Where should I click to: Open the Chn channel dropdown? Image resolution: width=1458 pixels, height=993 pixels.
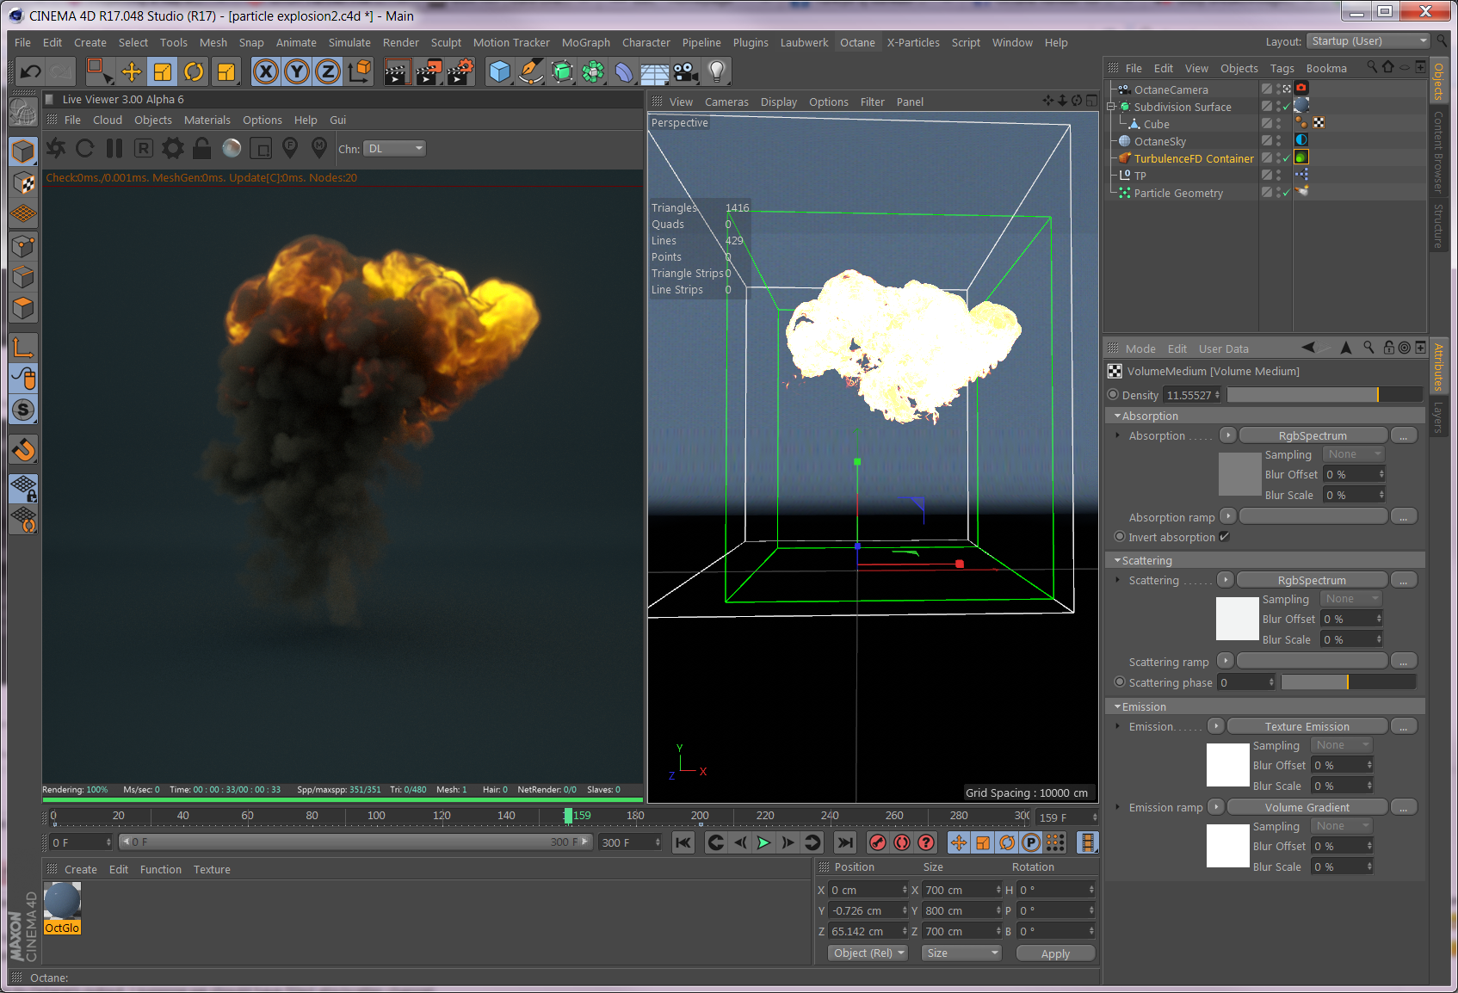click(395, 149)
